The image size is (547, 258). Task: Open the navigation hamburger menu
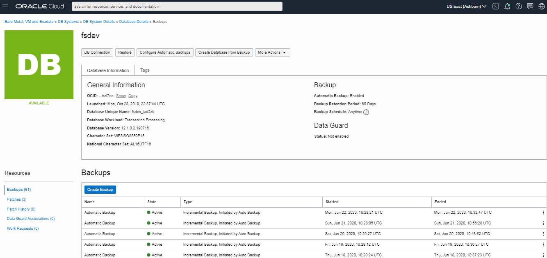coord(6,6)
